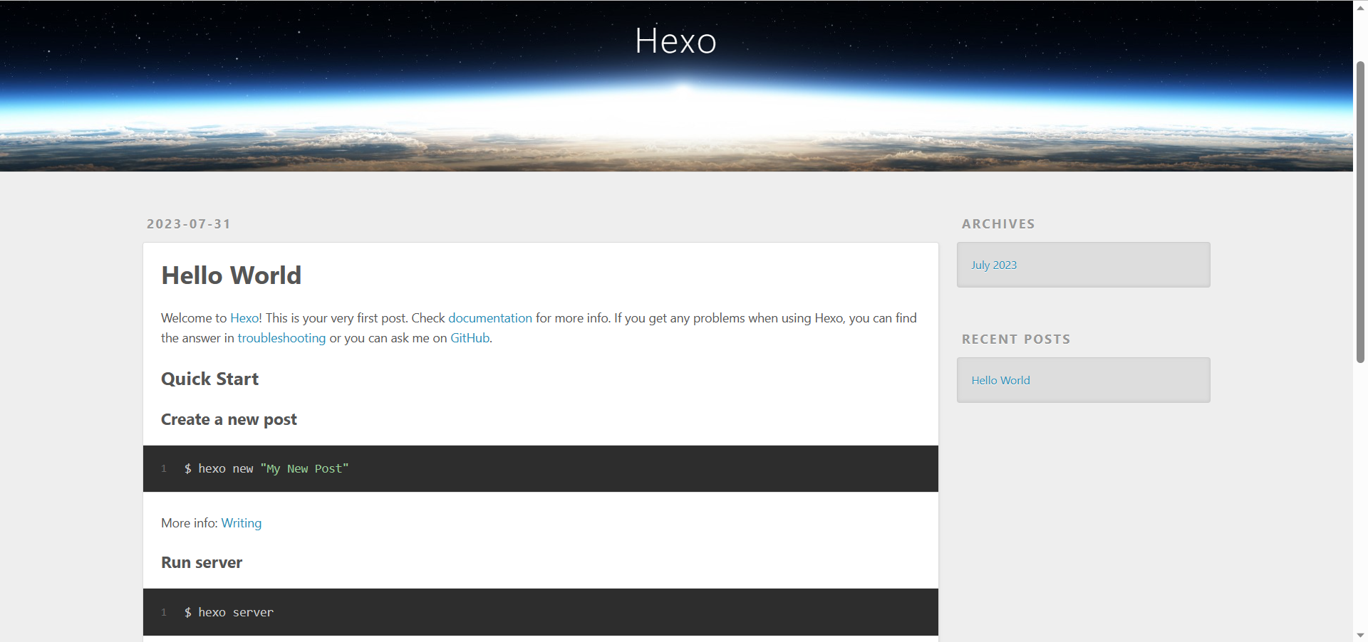Viewport: 1368px width, 642px height.
Task: Open the Hello World post title
Action: pyautogui.click(x=231, y=275)
